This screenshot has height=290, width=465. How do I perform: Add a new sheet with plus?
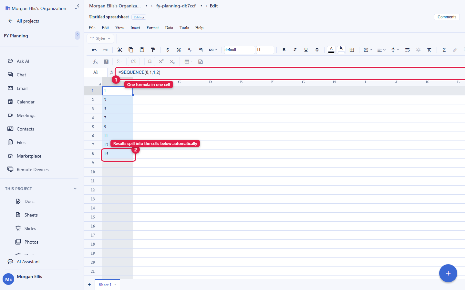click(x=89, y=285)
